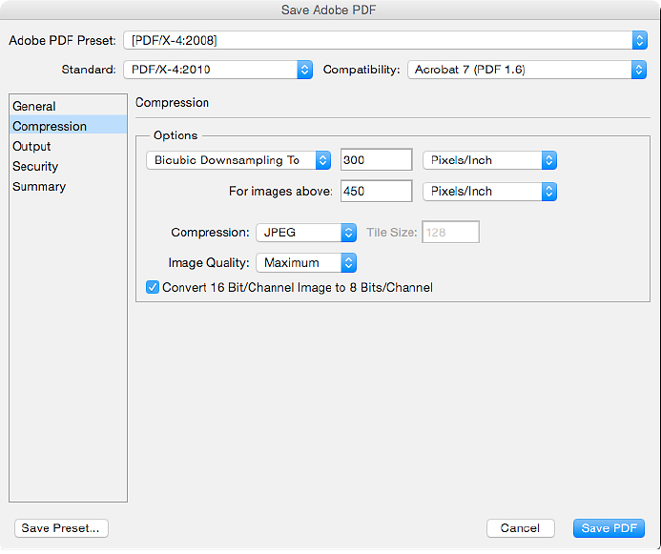Viewport: 661px width, 554px height.
Task: Select the Output section in sidebar
Action: pyautogui.click(x=68, y=147)
